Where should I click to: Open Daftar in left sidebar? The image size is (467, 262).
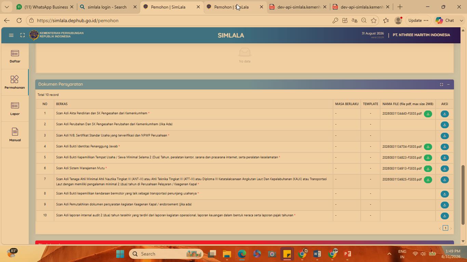tap(15, 56)
